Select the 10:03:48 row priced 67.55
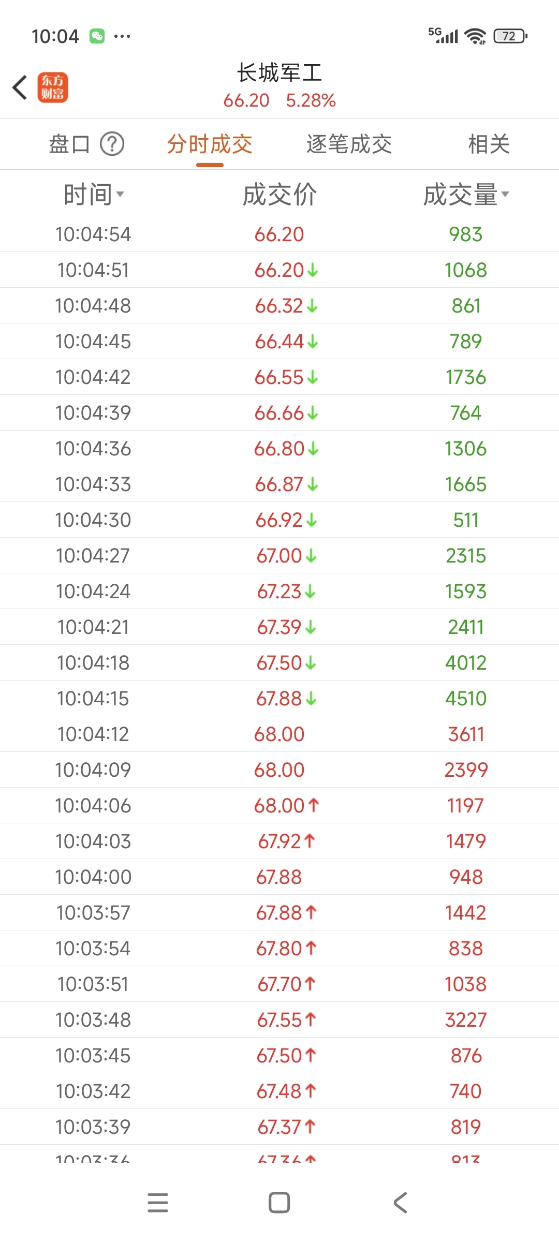The width and height of the screenshot is (559, 1242). tap(279, 1020)
